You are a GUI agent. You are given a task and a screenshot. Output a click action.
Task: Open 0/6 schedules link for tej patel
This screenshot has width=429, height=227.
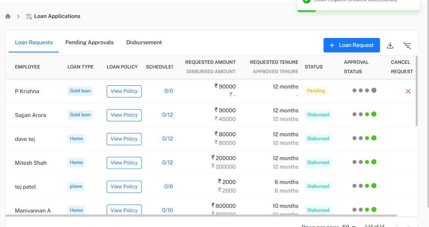pos(168,187)
